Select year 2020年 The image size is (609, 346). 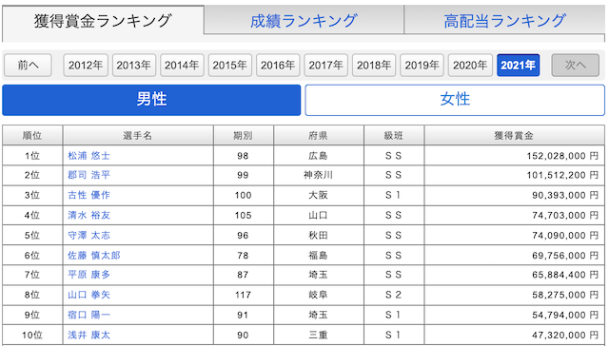pos(470,66)
